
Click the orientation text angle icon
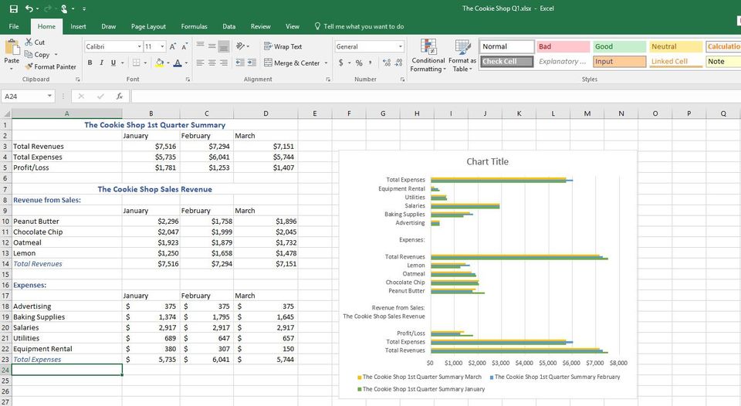coord(241,46)
